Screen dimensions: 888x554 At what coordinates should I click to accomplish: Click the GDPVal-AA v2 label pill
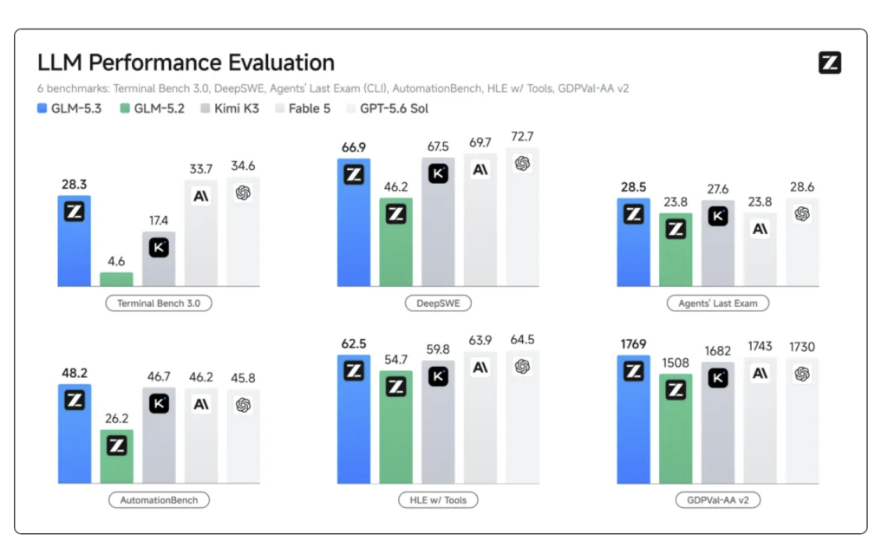718,500
